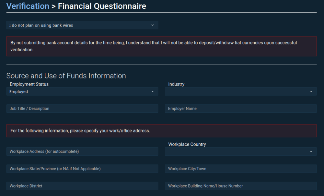The width and height of the screenshot is (324, 196).
Task: Focus the Workplace State/Province input
Action: 82,169
